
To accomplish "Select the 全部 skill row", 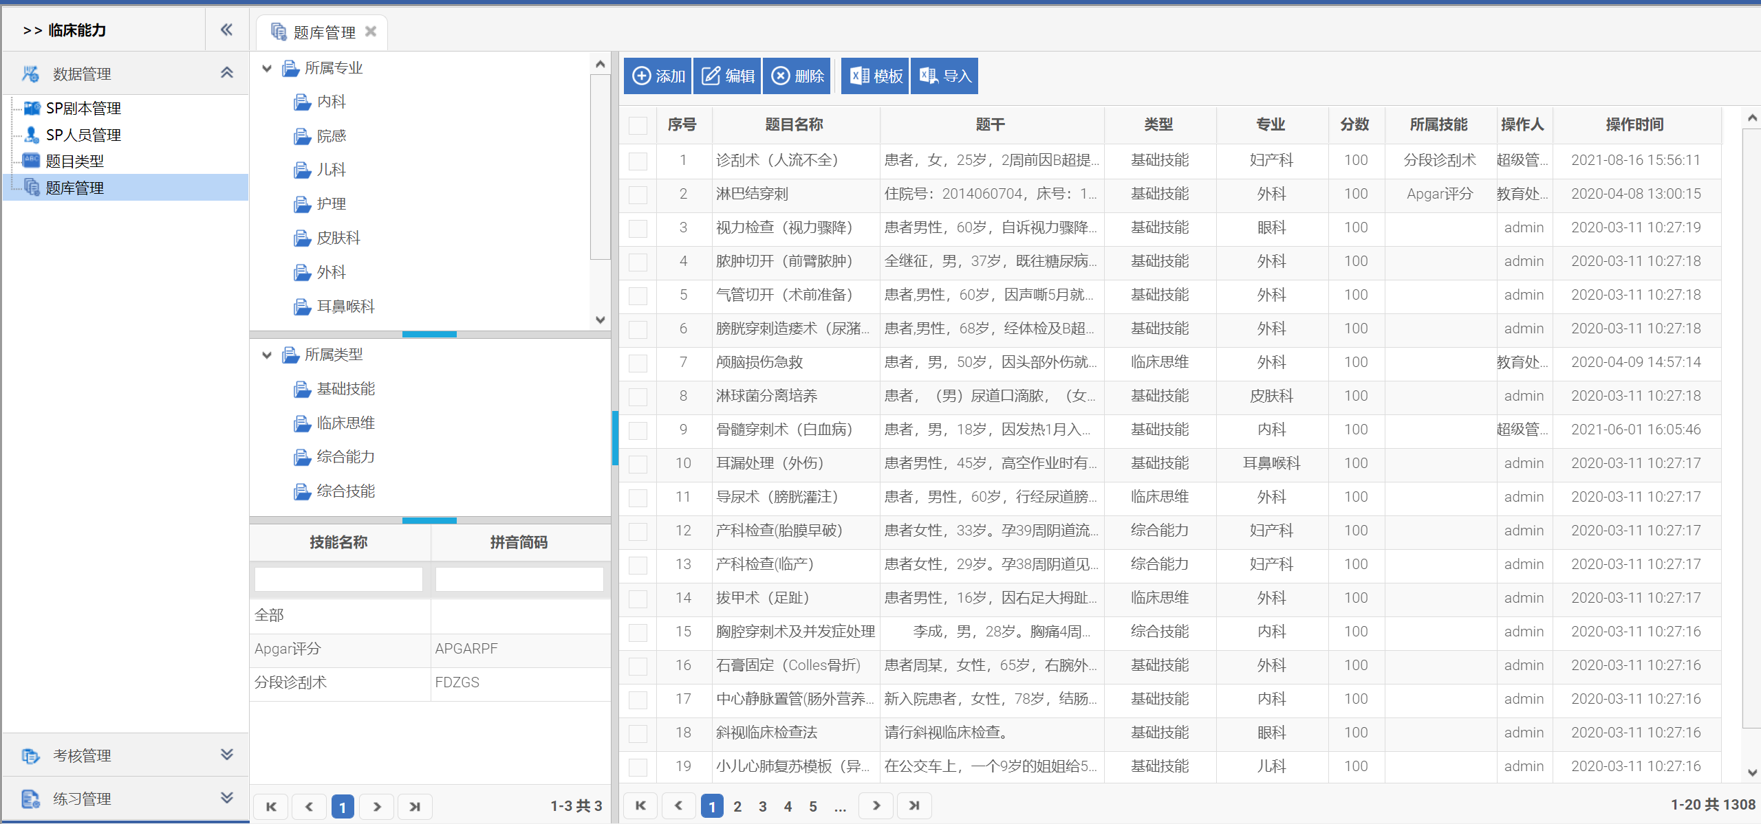I will [x=430, y=616].
